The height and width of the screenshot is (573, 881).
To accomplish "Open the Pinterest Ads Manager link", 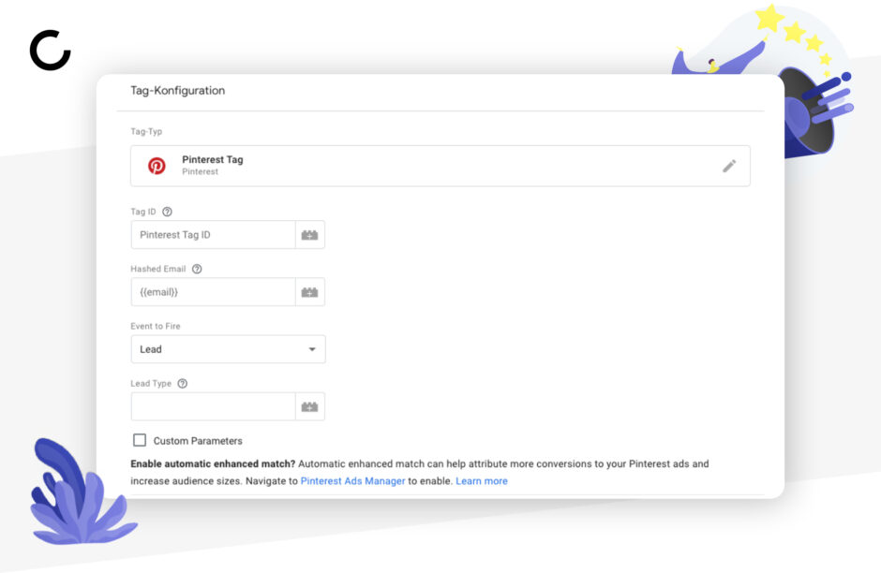I will 352,481.
